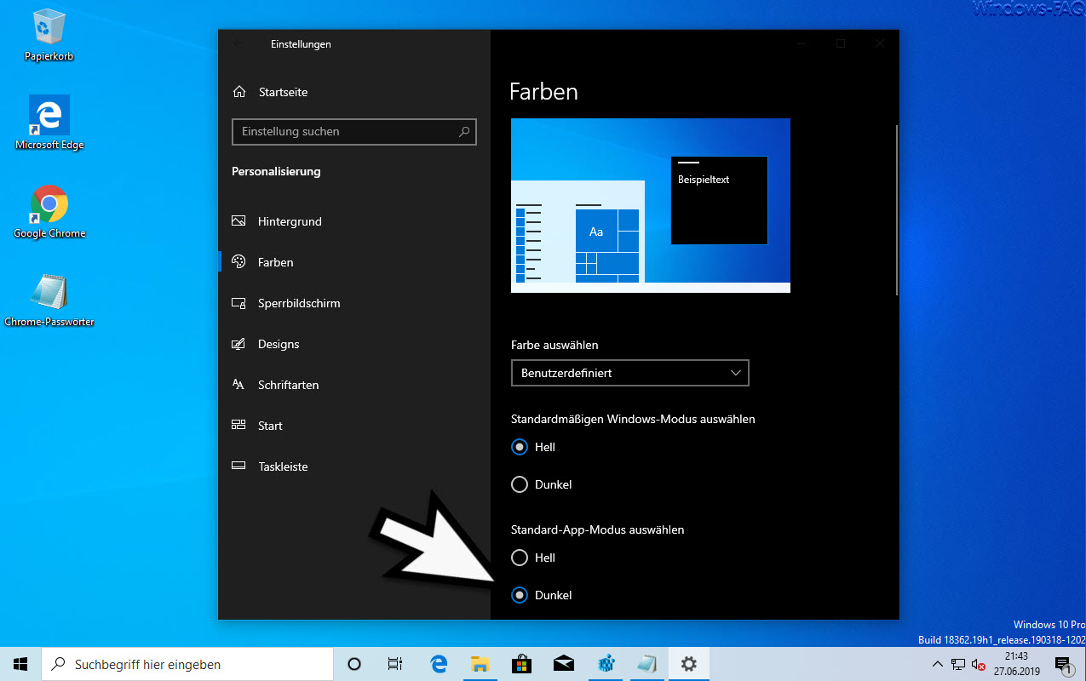
Task: Select the Farben palette icon in sidebar
Action: click(238, 262)
